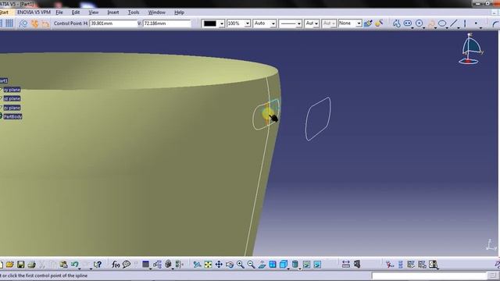Viewport: 500px width, 281px height.
Task: Open the None layer dropdown
Action: [359, 23]
